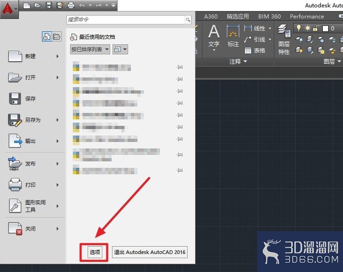The height and width of the screenshot is (272, 343).
Task: Pin the last recent document in list
Action: point(180,170)
